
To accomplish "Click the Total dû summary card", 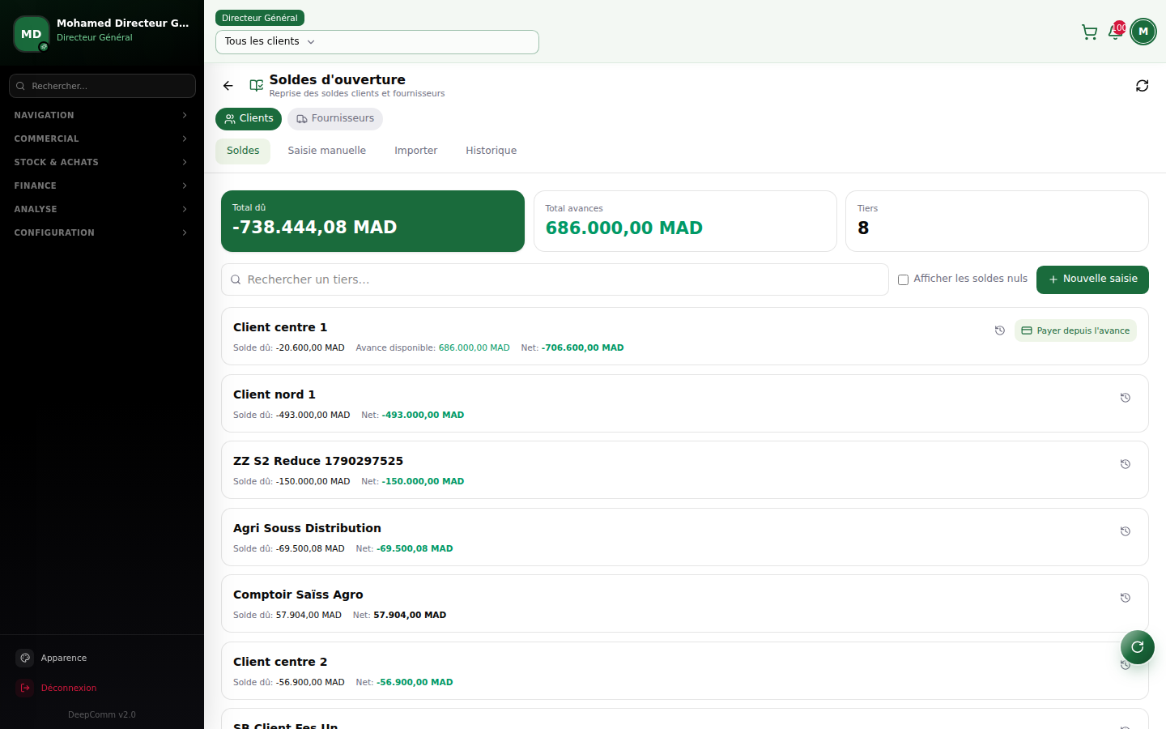I will click(372, 221).
